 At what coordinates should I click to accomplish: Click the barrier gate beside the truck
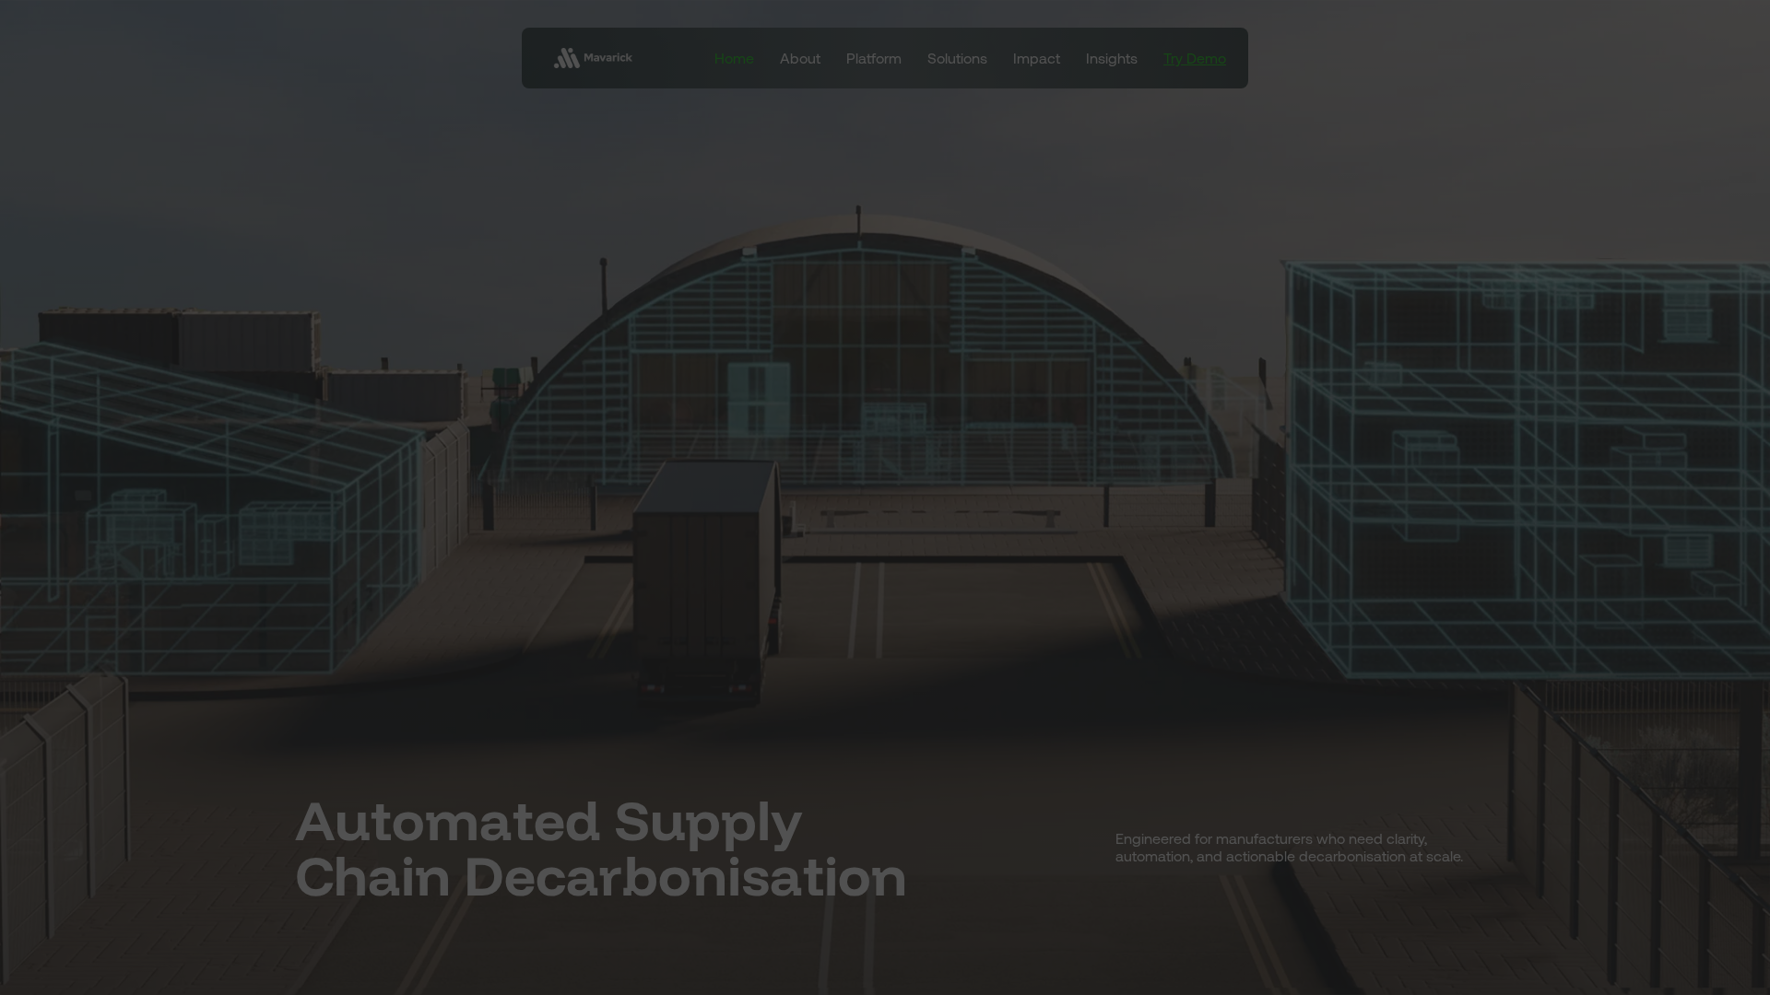(940, 513)
